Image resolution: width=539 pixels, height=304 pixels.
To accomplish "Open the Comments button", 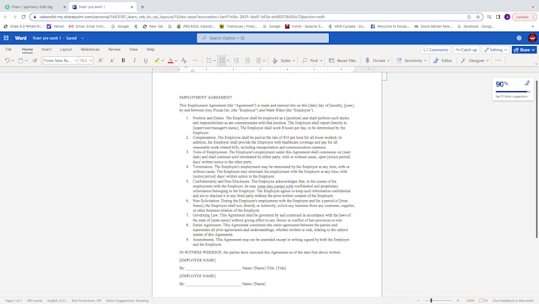I will click(x=436, y=50).
